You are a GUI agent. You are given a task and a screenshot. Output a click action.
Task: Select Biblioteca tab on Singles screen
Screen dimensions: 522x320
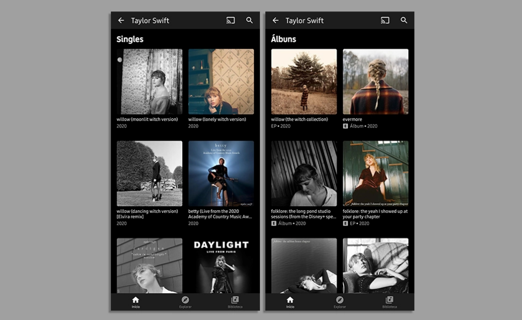[x=235, y=302]
